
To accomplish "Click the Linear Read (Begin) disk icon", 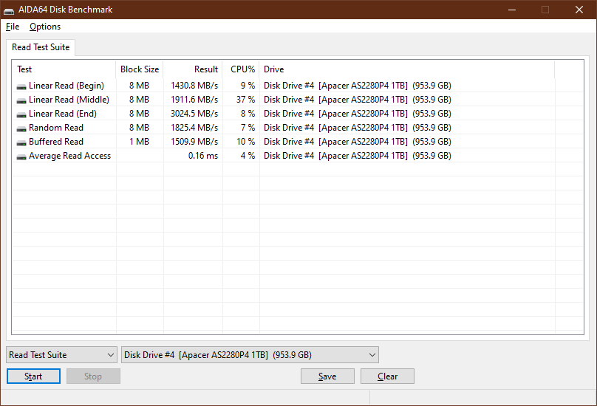I will pyautogui.click(x=21, y=86).
